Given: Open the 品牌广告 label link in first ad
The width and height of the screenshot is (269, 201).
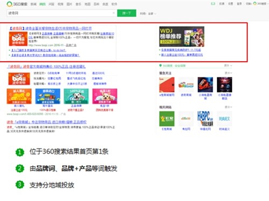Looking at the screenshot, I should pyautogui.click(x=71, y=45).
